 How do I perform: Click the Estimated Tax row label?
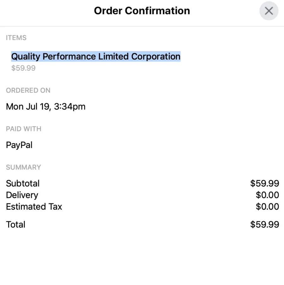click(x=34, y=207)
